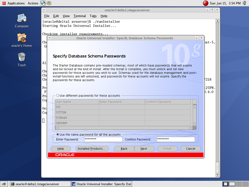Open the Terminal menu in terminal window
This screenshot has height=187, width=249.
80,16
